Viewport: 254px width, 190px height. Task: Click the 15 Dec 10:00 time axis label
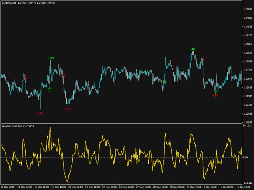pyautogui.click(x=42, y=187)
